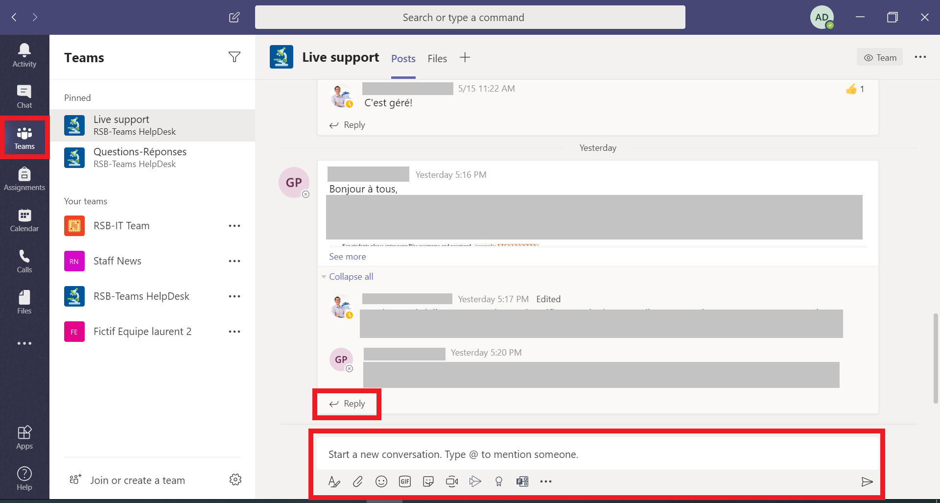Click the Yesterday 5:20 PM timestamp

[x=486, y=353]
